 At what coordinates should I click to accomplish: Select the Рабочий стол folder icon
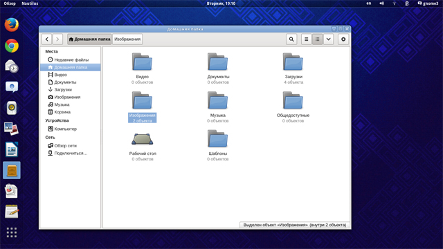coord(142,139)
